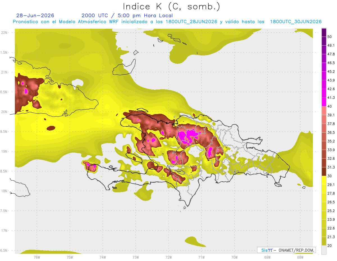
Task: Click the colorbar value 37.8
Action: point(331,124)
